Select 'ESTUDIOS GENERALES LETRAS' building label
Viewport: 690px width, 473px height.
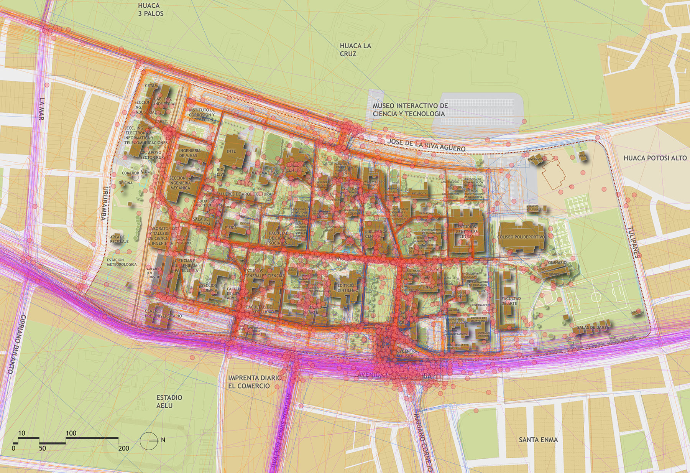[x=467, y=231]
